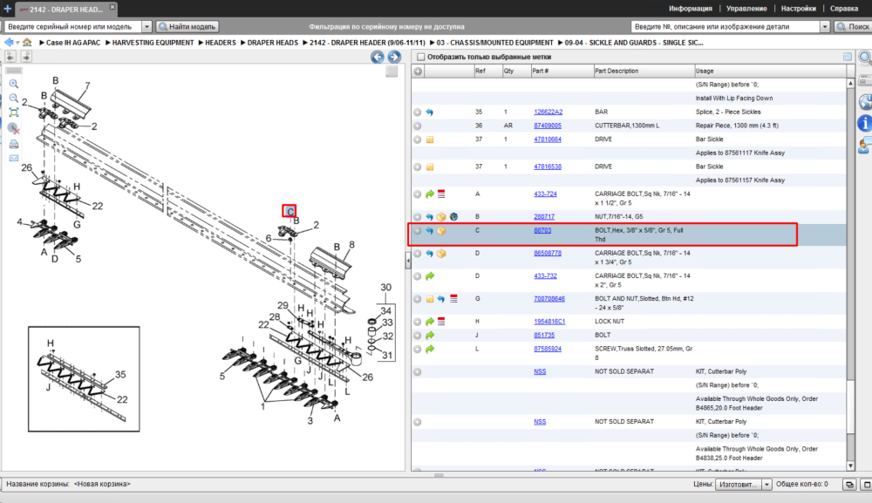Click first cart icon button in status bar
The width and height of the screenshot is (872, 503).
tap(849, 485)
